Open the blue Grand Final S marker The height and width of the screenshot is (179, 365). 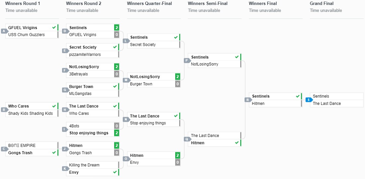click(x=309, y=100)
